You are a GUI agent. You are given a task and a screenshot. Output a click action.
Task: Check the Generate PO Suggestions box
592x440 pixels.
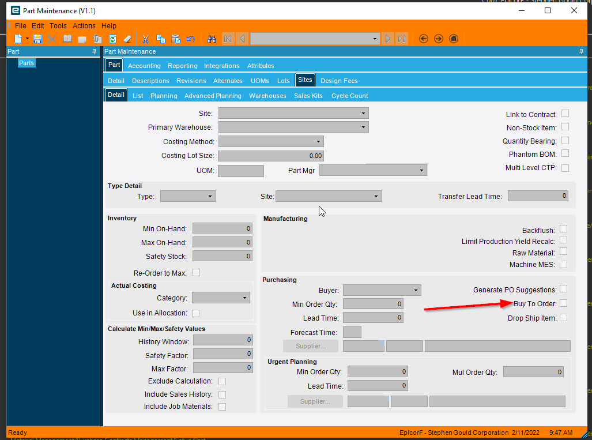(563, 289)
